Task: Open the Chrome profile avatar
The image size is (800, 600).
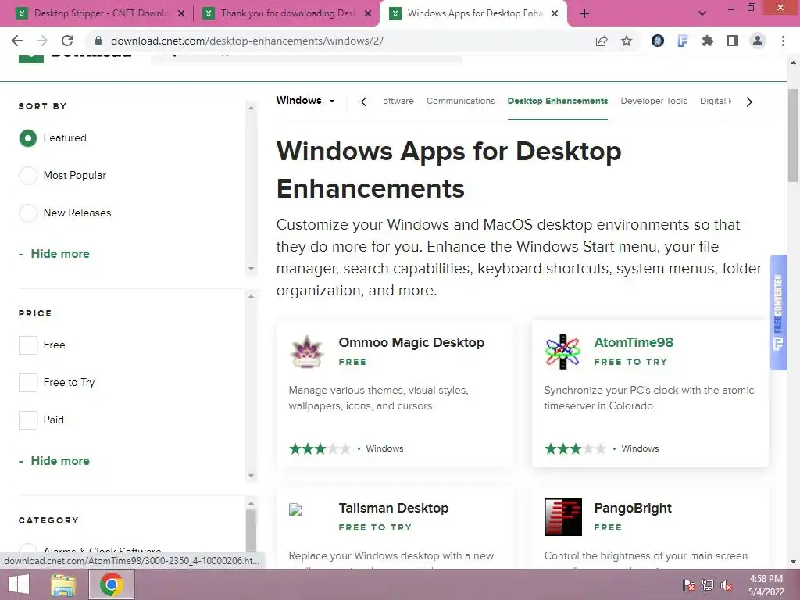Action: coord(758,41)
